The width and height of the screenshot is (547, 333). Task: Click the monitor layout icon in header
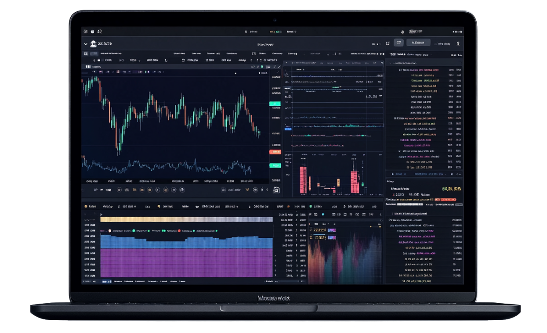click(x=398, y=43)
